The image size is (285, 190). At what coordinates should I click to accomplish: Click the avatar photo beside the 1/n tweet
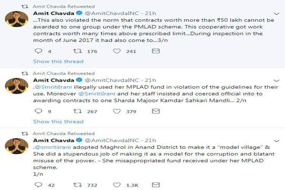click(16, 146)
